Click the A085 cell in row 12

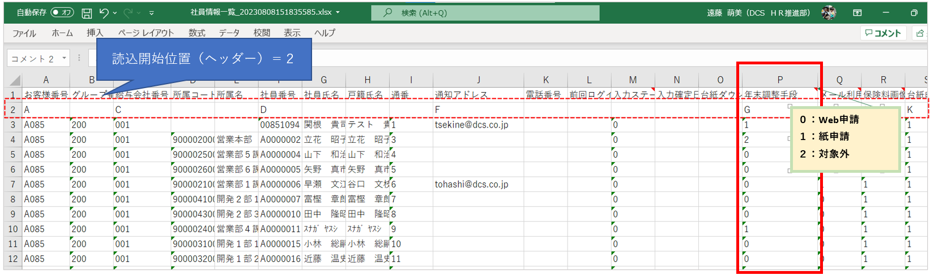click(x=46, y=259)
